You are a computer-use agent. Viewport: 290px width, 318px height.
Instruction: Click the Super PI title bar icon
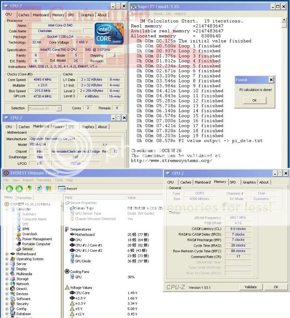pyautogui.click(x=133, y=7)
